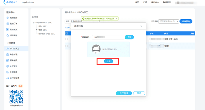
Task: Click the 操作 column header
Action: (192, 34)
